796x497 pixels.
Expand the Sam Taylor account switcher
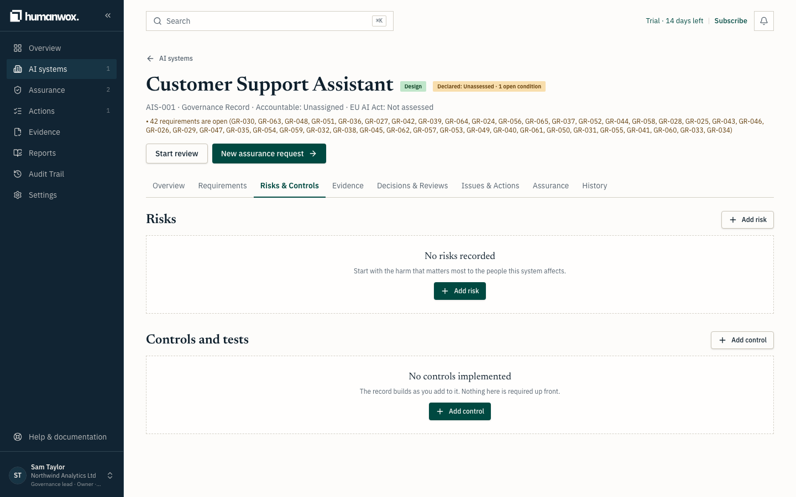point(110,475)
